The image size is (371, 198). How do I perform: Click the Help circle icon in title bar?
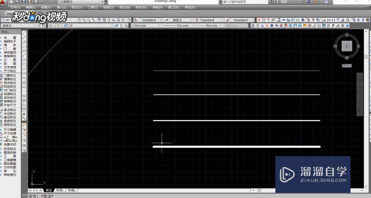(326, 2)
